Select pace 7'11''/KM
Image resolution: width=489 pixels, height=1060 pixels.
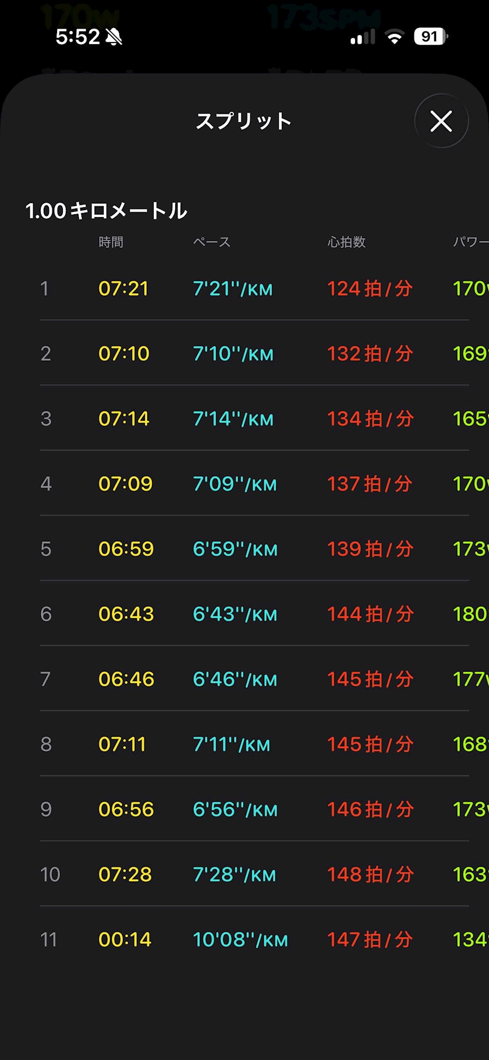232,745
